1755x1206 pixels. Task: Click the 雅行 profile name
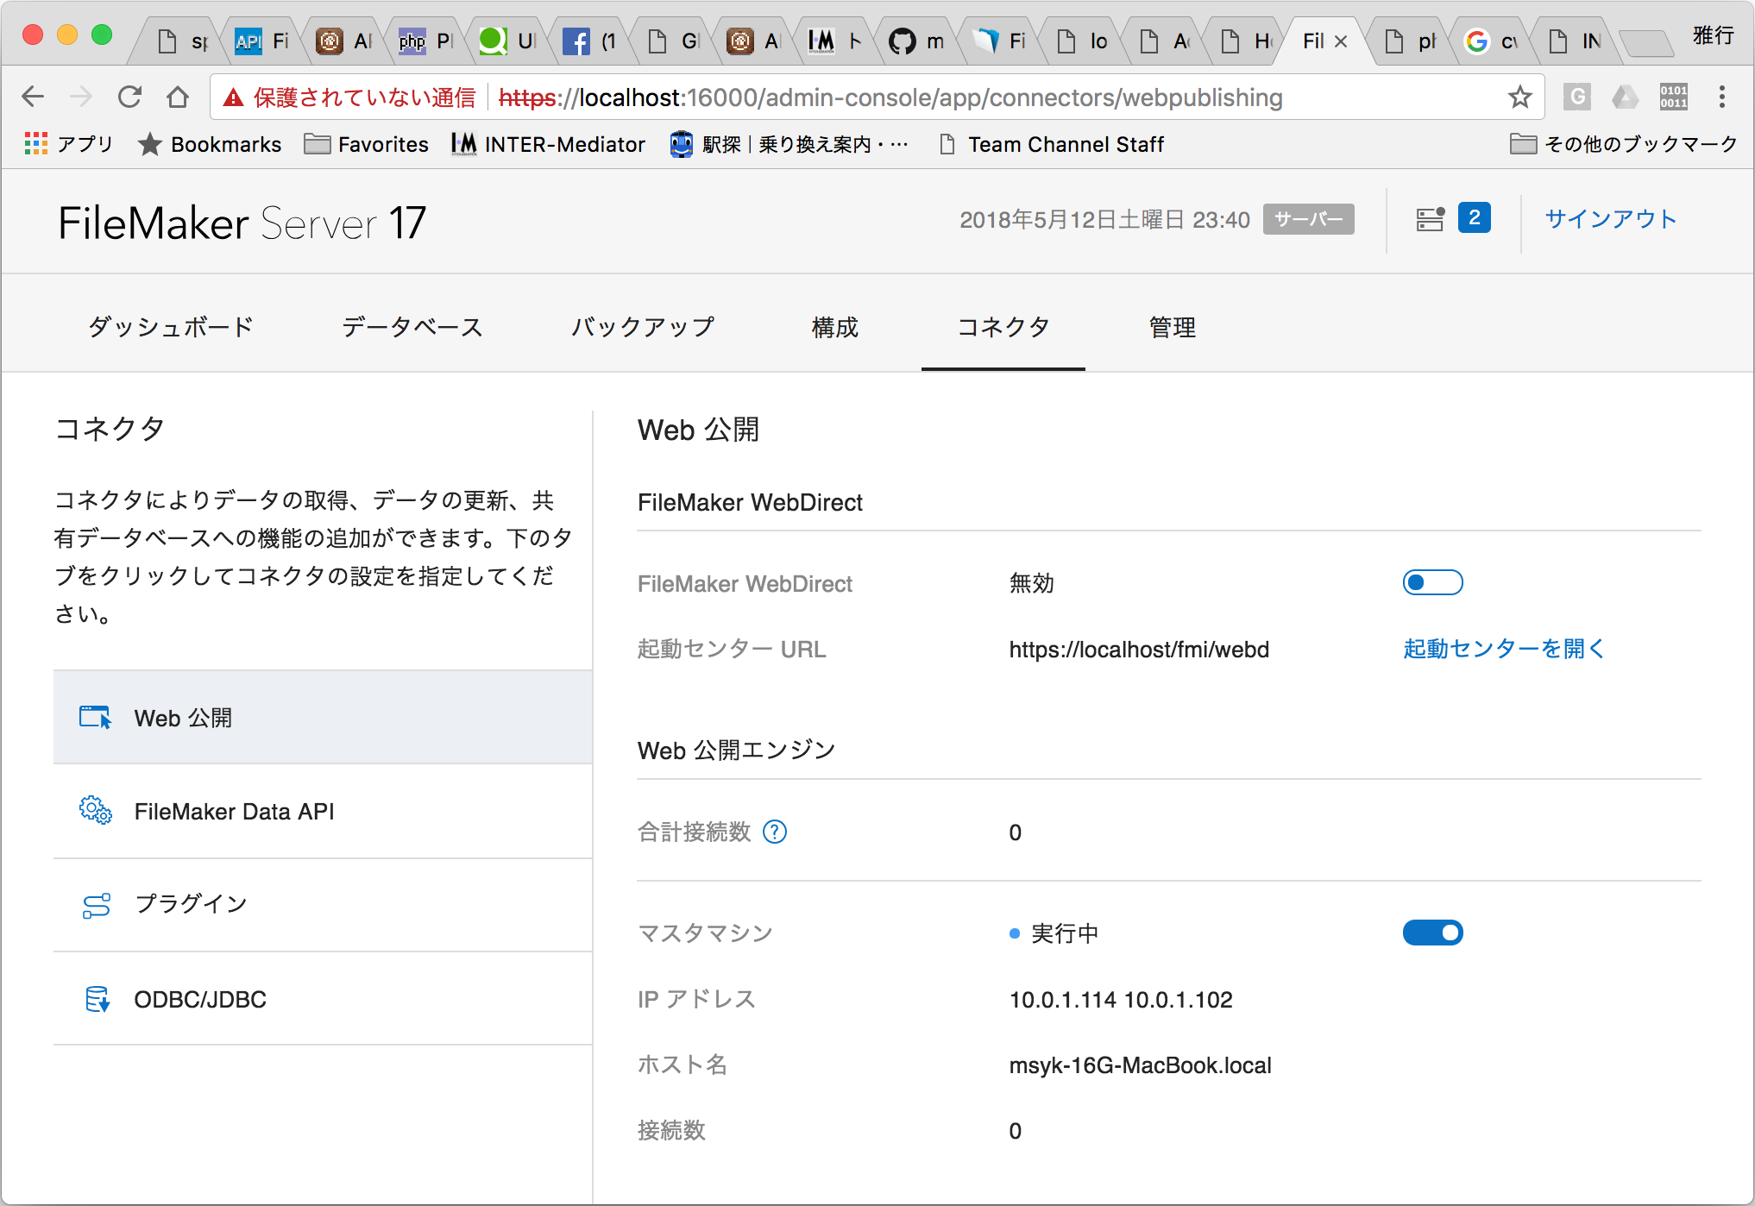[1713, 36]
